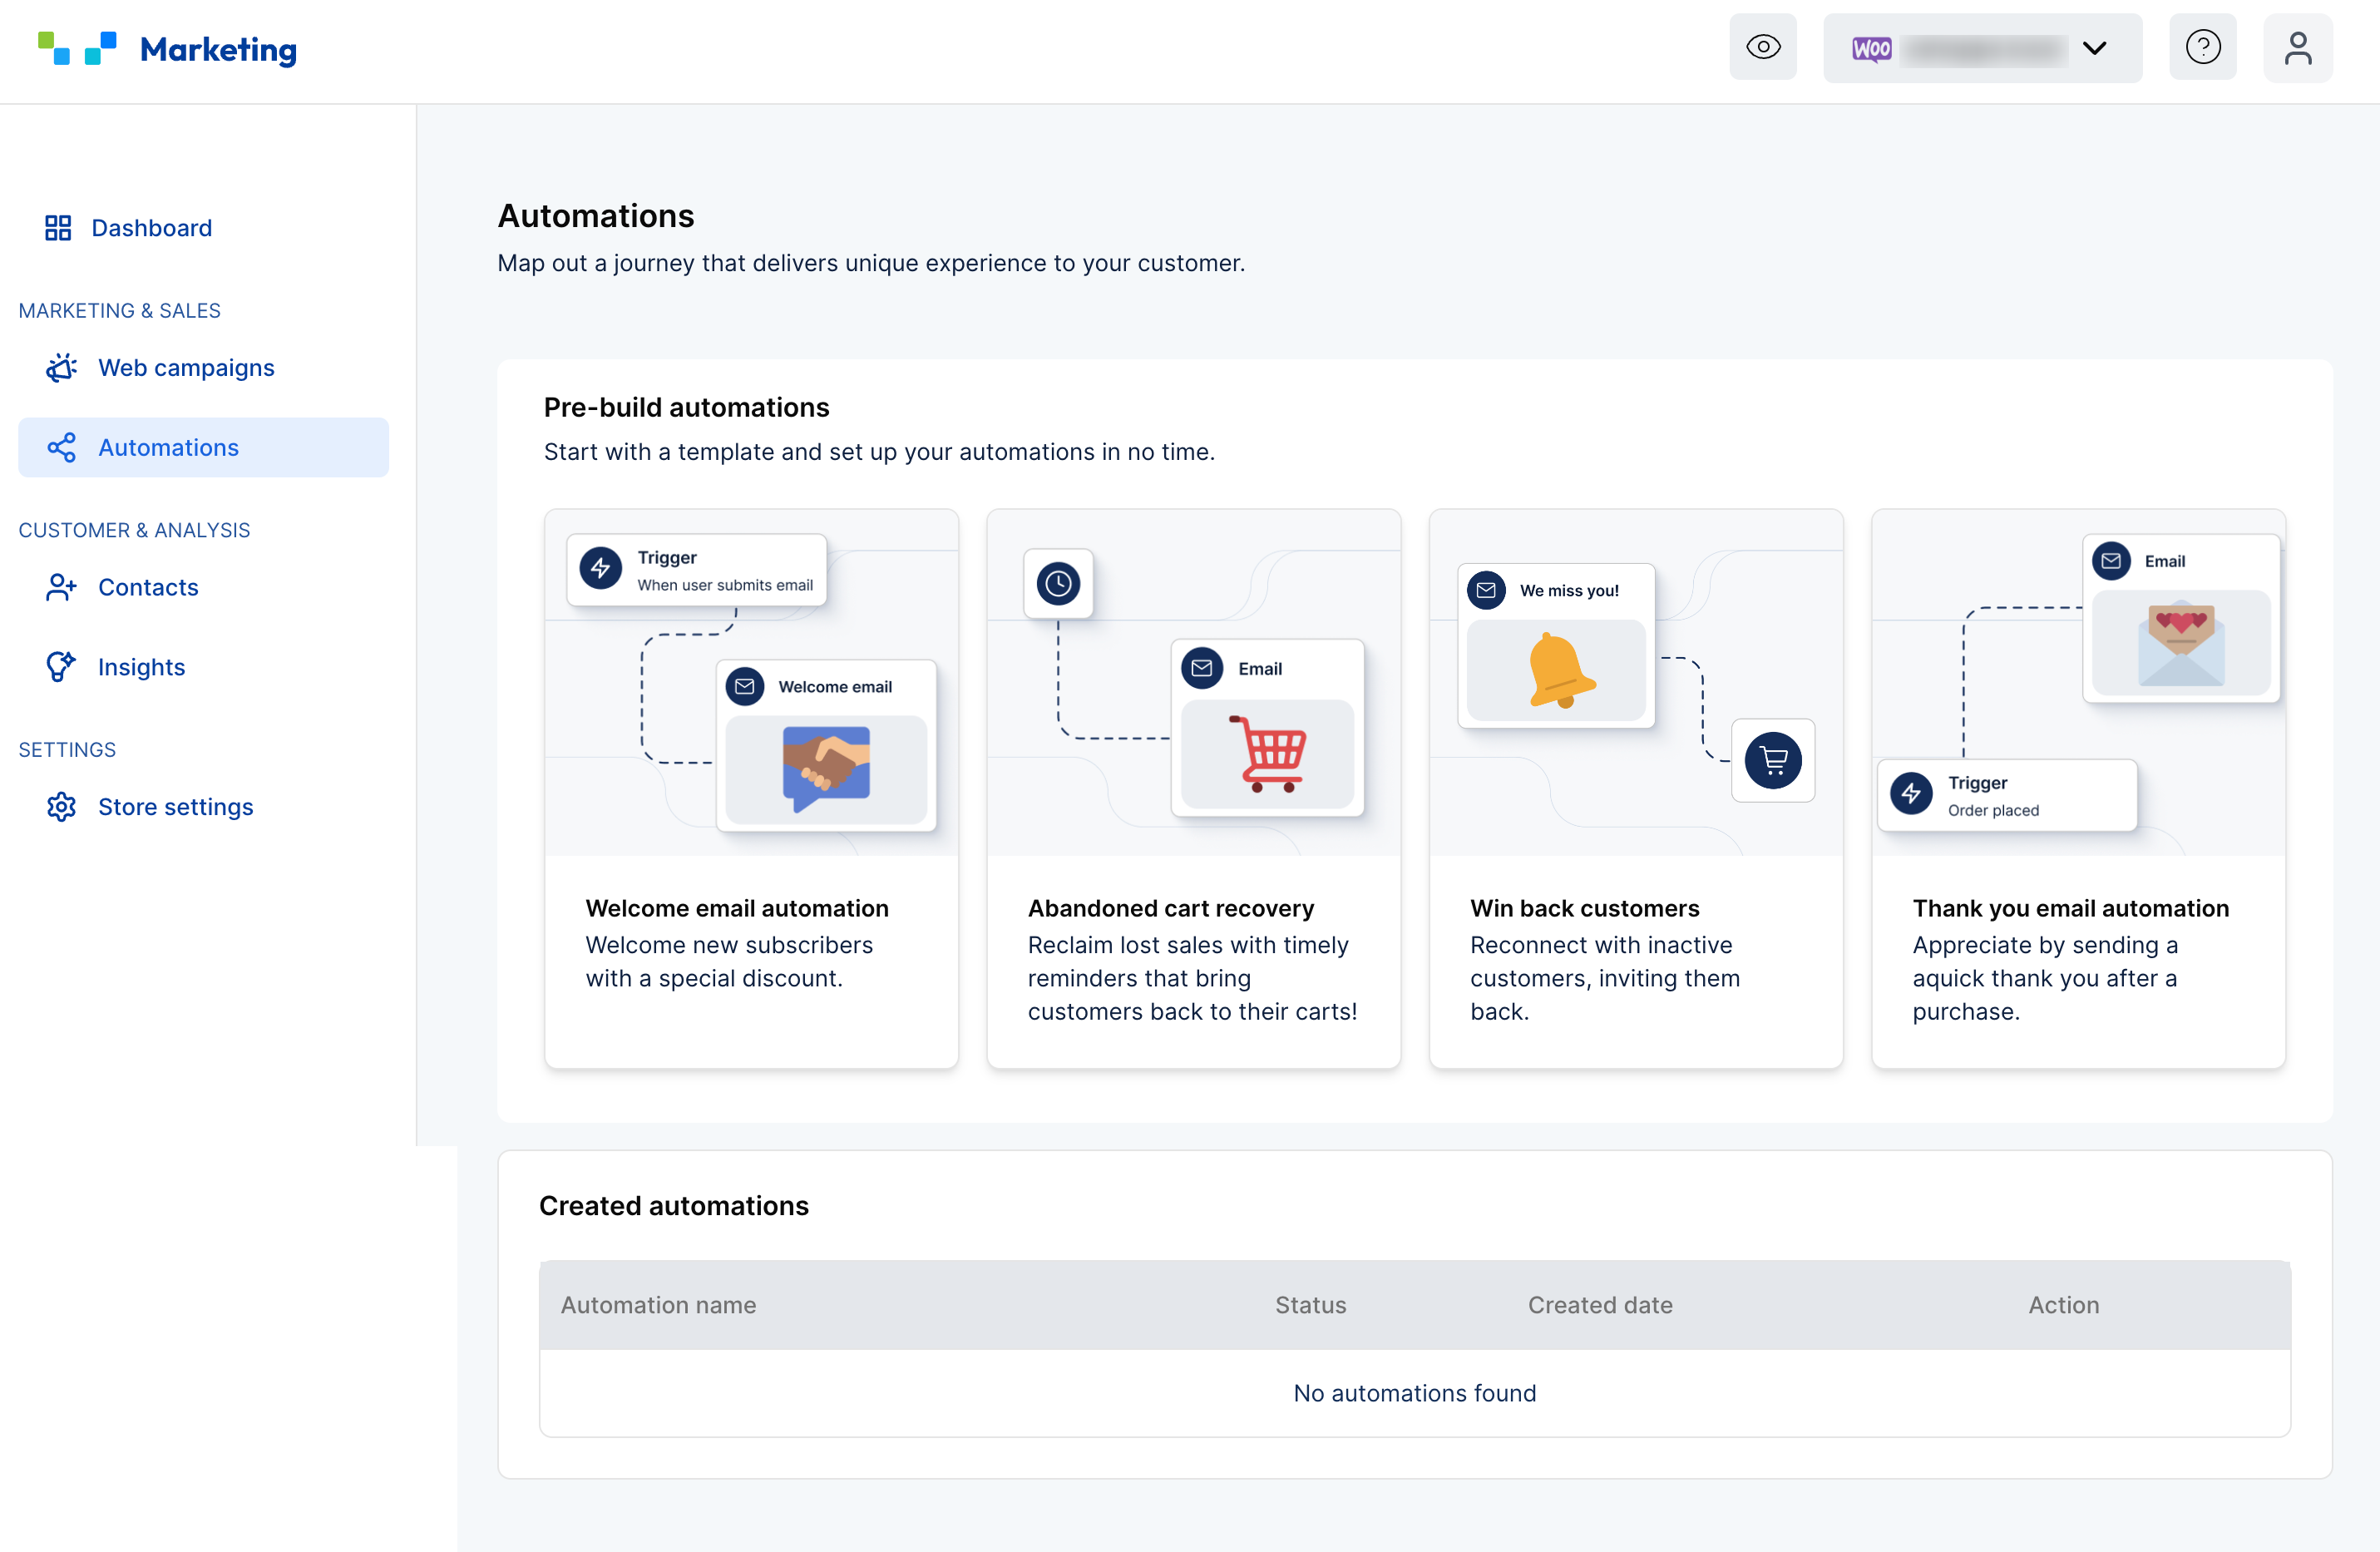Image resolution: width=2380 pixels, height=1552 pixels.
Task: Click the chevron arrow of store selector
Action: tap(2094, 47)
